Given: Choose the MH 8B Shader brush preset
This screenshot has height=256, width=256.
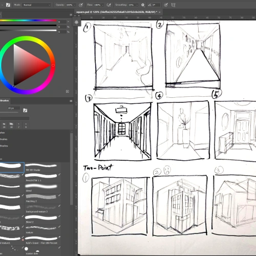Looking at the screenshot, I should pyautogui.click(x=41, y=167).
